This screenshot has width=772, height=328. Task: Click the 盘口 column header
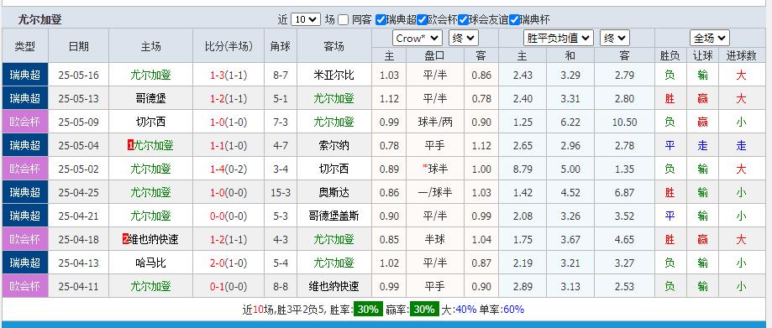pos(435,56)
